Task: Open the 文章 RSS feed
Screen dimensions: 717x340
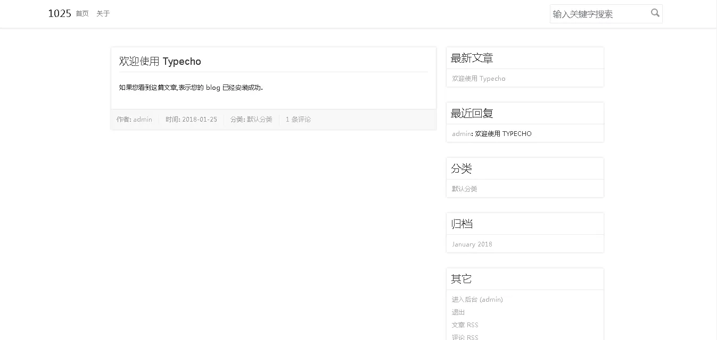Action: (465, 325)
